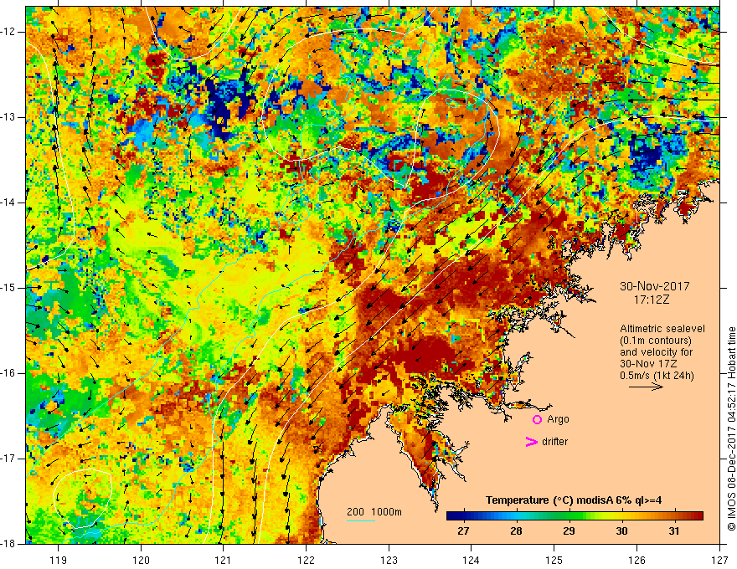This screenshot has width=737, height=569.
Task: Click the longitude axis label 120
Action: [141, 560]
